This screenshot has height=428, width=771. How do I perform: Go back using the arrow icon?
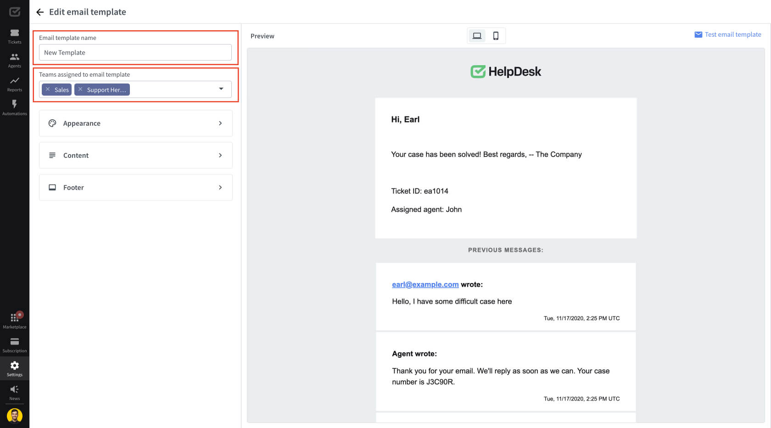click(40, 12)
